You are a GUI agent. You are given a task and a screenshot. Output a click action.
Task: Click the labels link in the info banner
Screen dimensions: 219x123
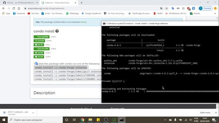84,22
